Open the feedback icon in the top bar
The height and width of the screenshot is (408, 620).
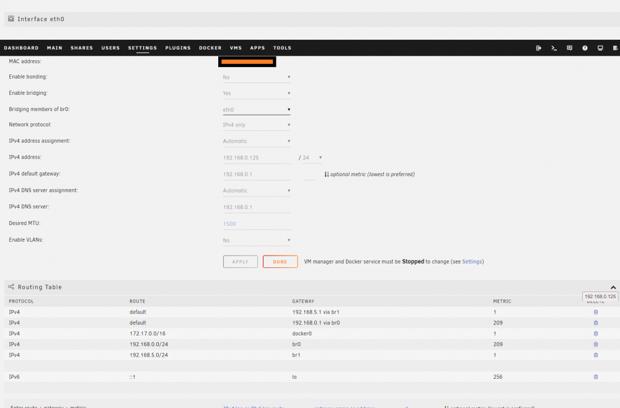[x=569, y=48]
